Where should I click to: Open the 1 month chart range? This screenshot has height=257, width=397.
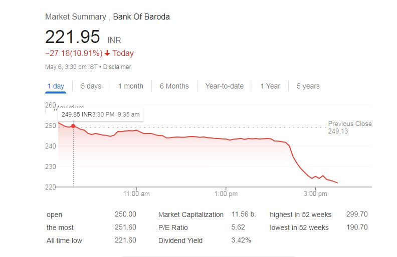coord(131,86)
